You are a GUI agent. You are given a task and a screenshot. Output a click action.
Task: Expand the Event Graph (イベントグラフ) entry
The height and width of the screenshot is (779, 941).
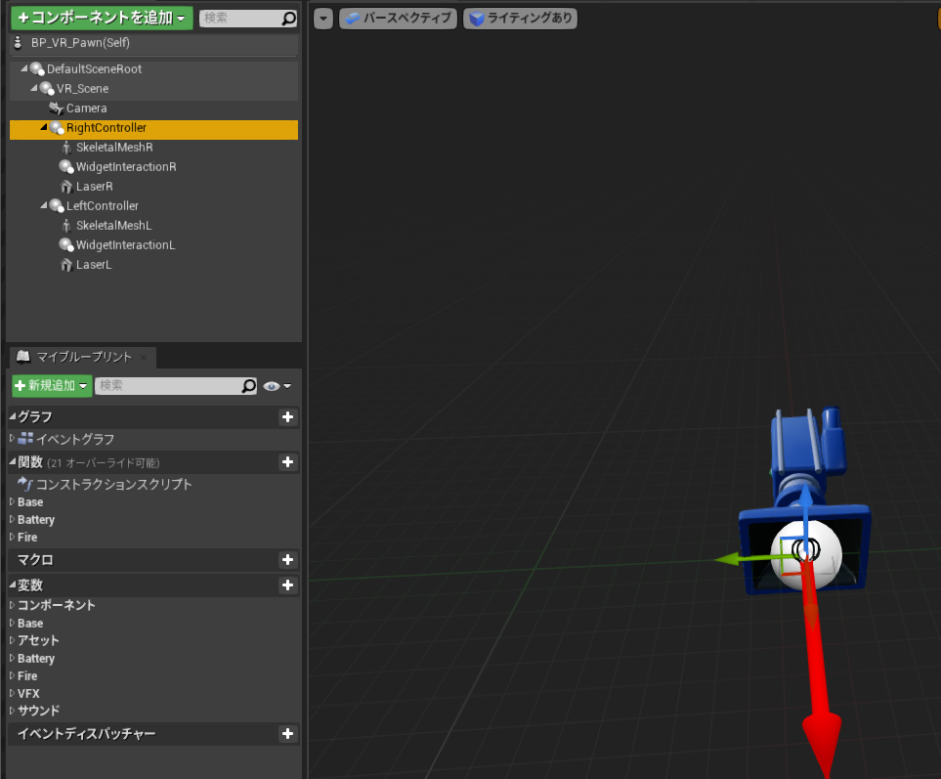coord(12,438)
